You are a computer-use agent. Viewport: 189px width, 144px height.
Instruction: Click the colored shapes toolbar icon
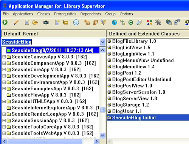[x=150, y=22]
